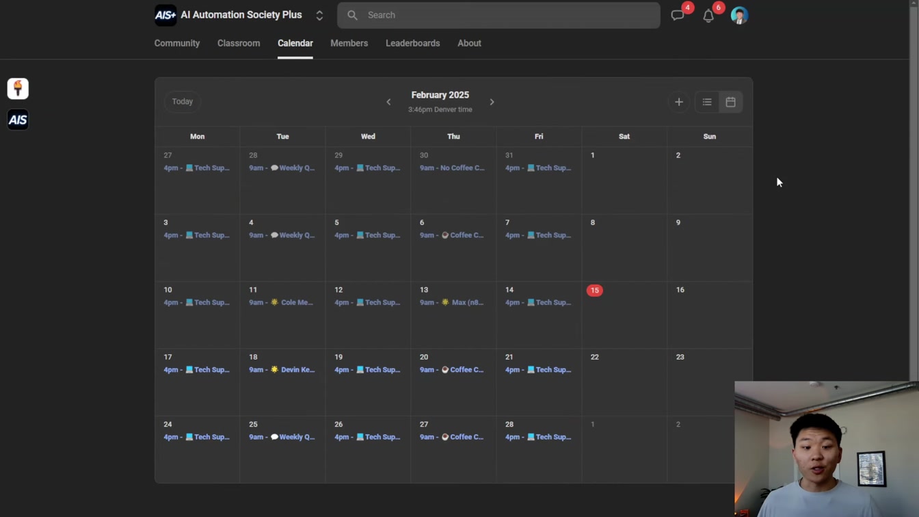Expand the community switcher arrows
Screen dimensions: 919x517
(319, 15)
